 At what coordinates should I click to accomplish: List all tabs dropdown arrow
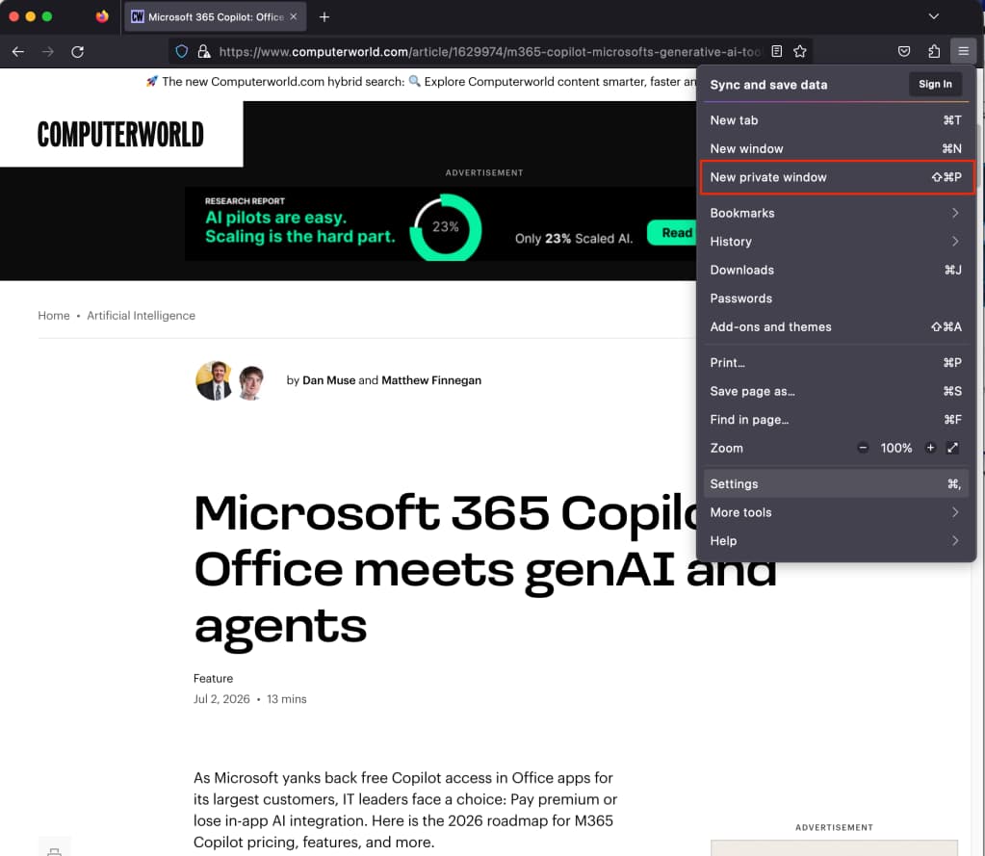click(934, 16)
